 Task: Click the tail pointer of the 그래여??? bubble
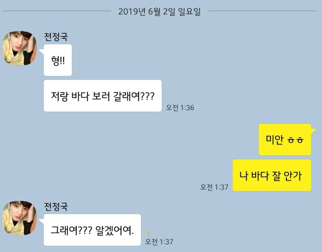pyautogui.click(x=42, y=221)
